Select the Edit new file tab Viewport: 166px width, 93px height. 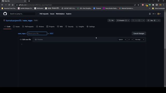coord(25,40)
